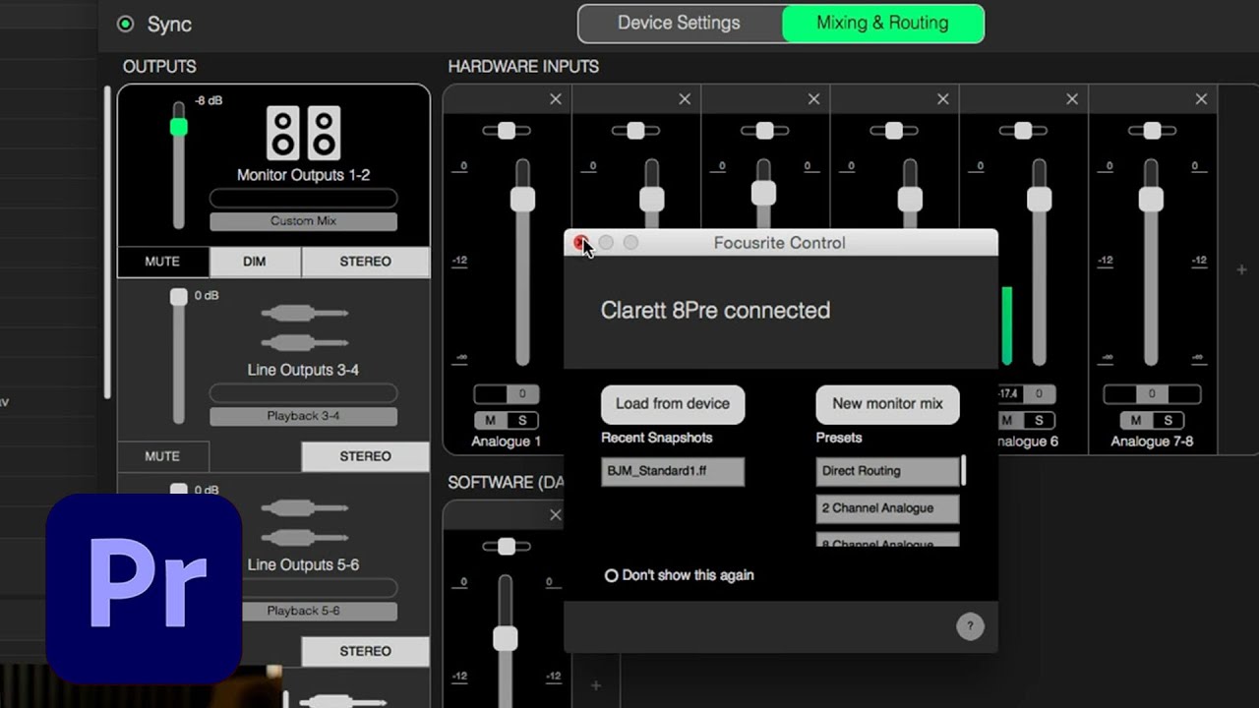Remove the second hardware input channel via X
This screenshot has height=708, width=1259.
tap(685, 98)
